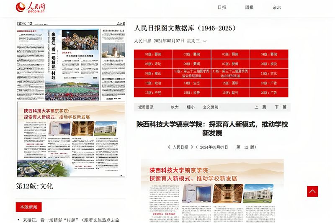Expand the date picker chevron

point(205,41)
